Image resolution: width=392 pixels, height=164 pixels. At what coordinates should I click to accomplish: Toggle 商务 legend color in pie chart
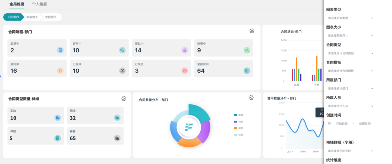(x=235, y=128)
